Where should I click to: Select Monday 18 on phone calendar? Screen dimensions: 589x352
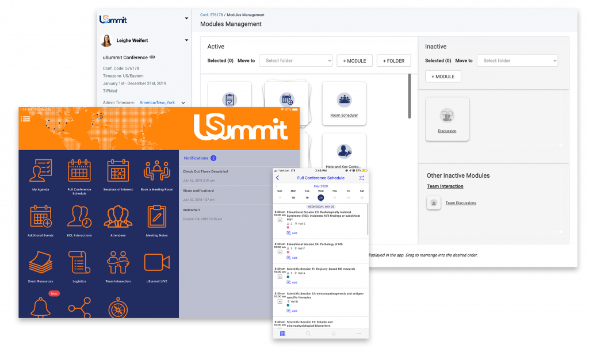click(x=293, y=198)
